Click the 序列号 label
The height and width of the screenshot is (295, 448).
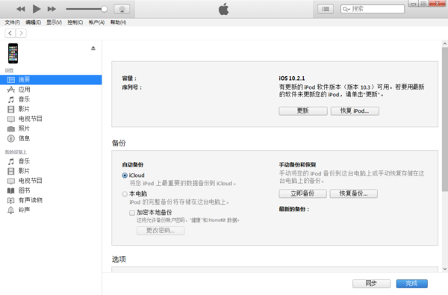click(131, 87)
